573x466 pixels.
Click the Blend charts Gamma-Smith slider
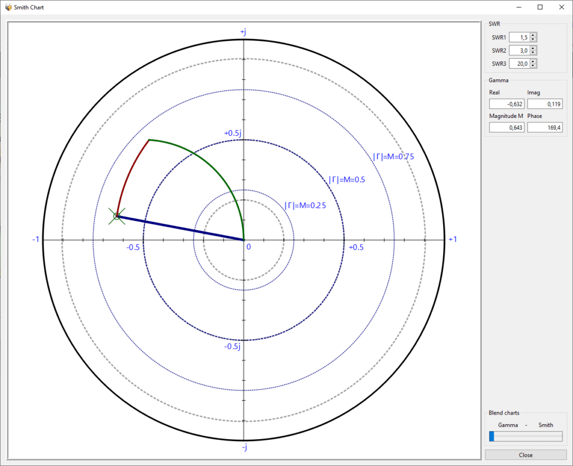coord(526,436)
